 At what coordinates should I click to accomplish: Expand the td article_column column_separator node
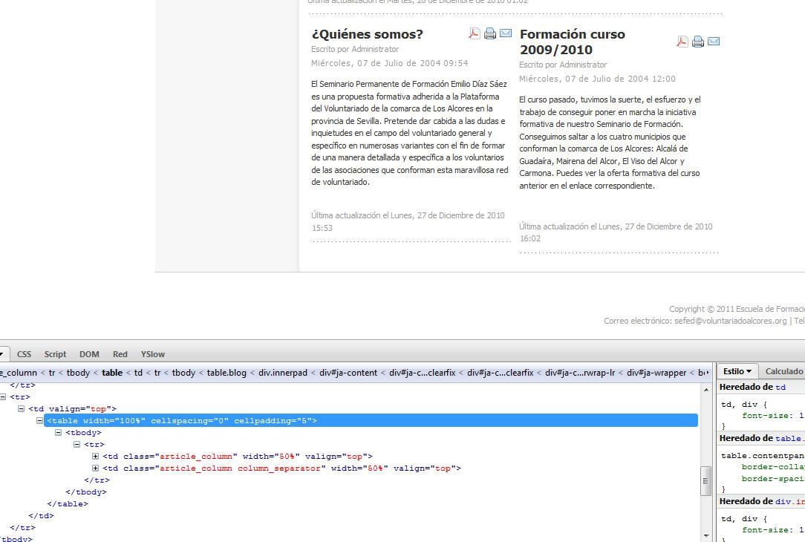pos(95,468)
